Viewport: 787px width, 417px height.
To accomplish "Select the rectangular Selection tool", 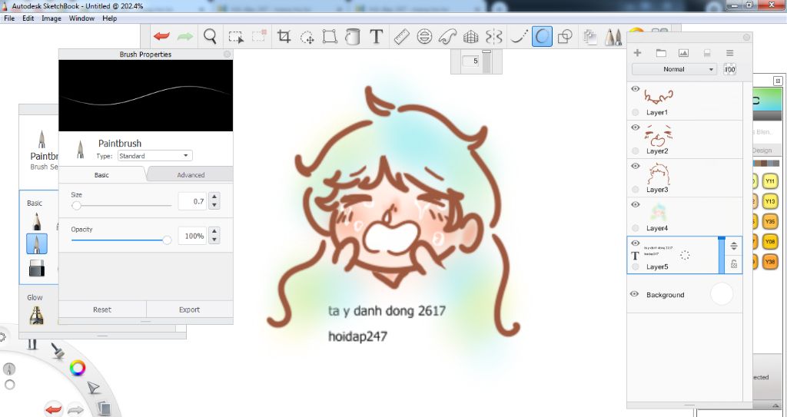I will [236, 37].
